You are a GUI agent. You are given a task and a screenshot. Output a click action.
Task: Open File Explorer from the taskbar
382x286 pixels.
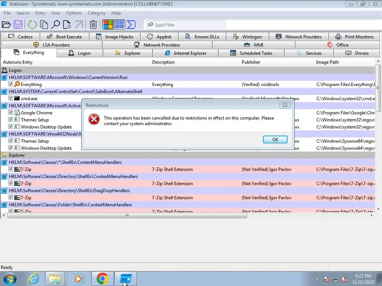point(55,279)
